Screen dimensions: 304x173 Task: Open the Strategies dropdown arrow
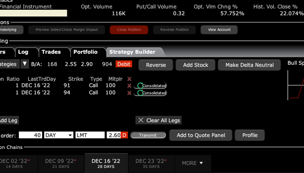[24, 64]
